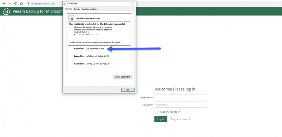This screenshot has height=137, width=282.
Task: Open the Certification Path tab
Action: coord(90,9)
